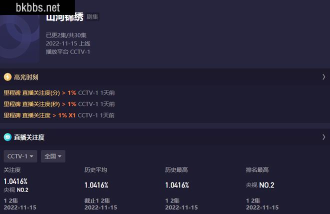Click the 历史平均 column label
The width and height of the screenshot is (330, 214).
[96, 170]
